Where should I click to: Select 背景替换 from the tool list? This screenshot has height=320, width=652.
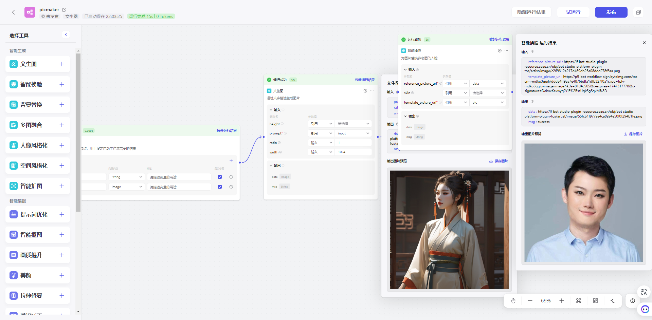coord(31,105)
